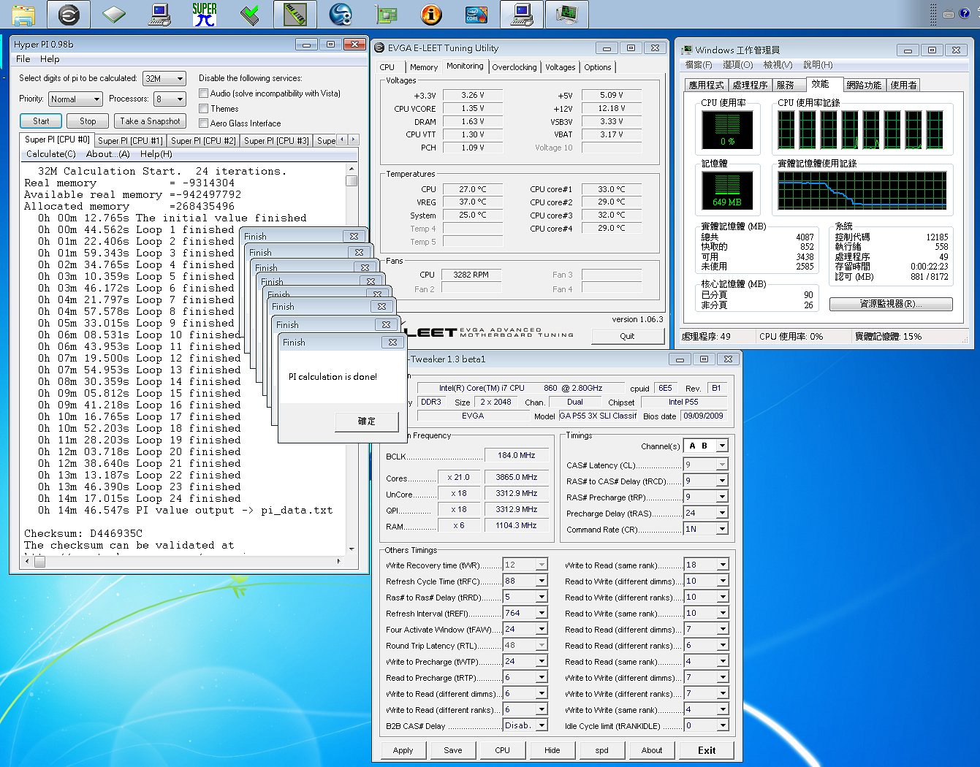The width and height of the screenshot is (980, 767).
Task: Click the keyboard icon in the system tray
Action: 949,13
